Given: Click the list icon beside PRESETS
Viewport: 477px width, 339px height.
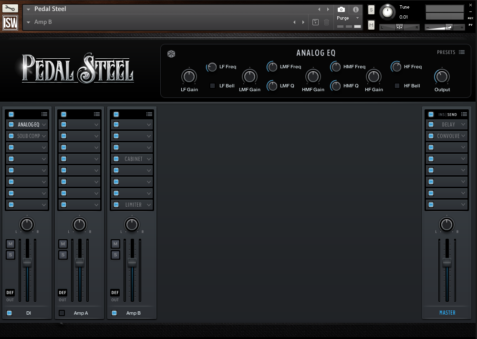Looking at the screenshot, I should pyautogui.click(x=462, y=52).
